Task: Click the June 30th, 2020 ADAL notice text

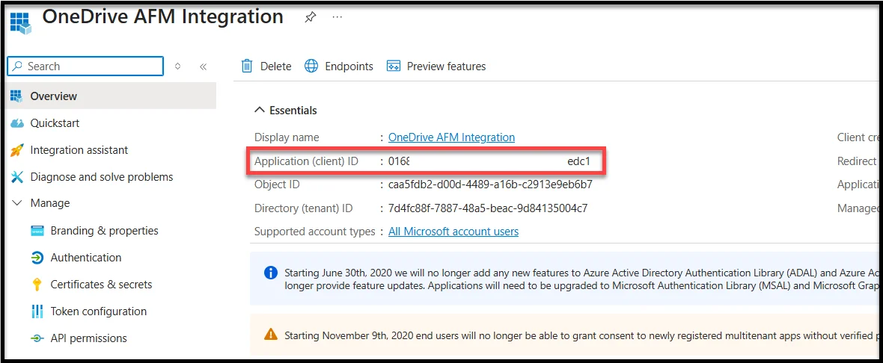Action: tap(581, 279)
